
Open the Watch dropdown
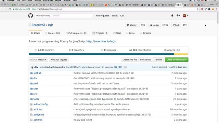coord(132,25)
